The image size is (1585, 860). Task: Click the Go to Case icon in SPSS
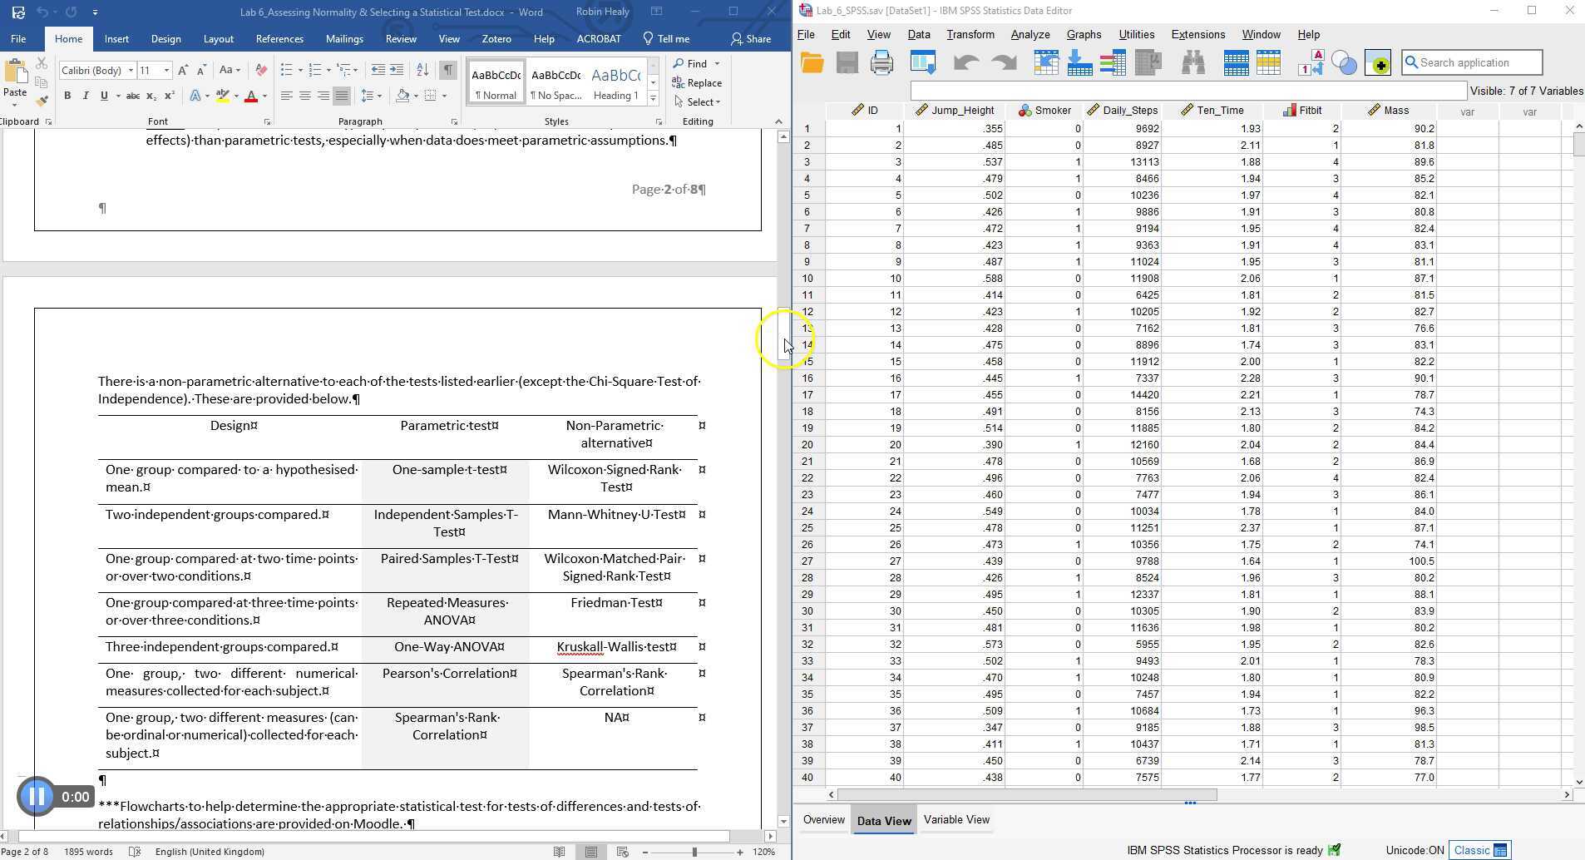click(x=1046, y=63)
